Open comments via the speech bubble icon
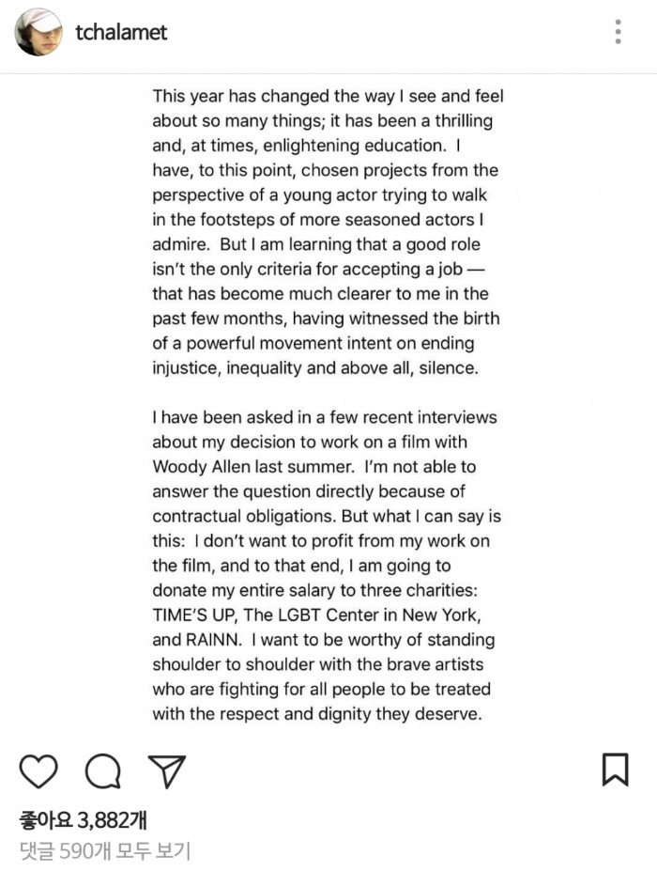657x871 pixels. [x=102, y=770]
